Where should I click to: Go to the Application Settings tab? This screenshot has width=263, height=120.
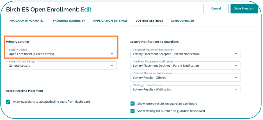110,21
